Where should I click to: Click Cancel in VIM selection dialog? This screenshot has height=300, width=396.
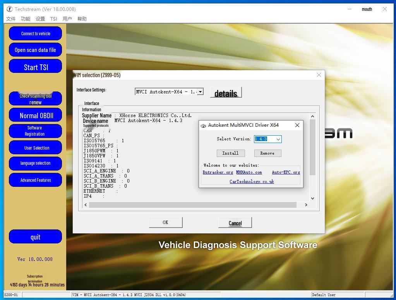pyautogui.click(x=235, y=222)
